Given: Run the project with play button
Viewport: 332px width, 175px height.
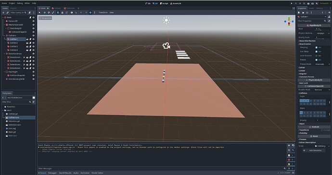Looking at the screenshot, I should pyautogui.click(x=292, y=3).
